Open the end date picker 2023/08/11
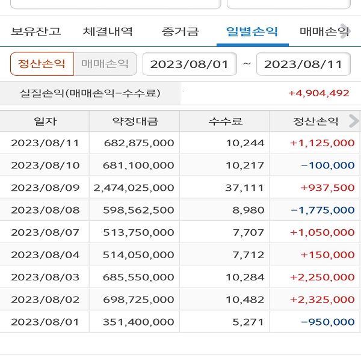 (x=303, y=64)
